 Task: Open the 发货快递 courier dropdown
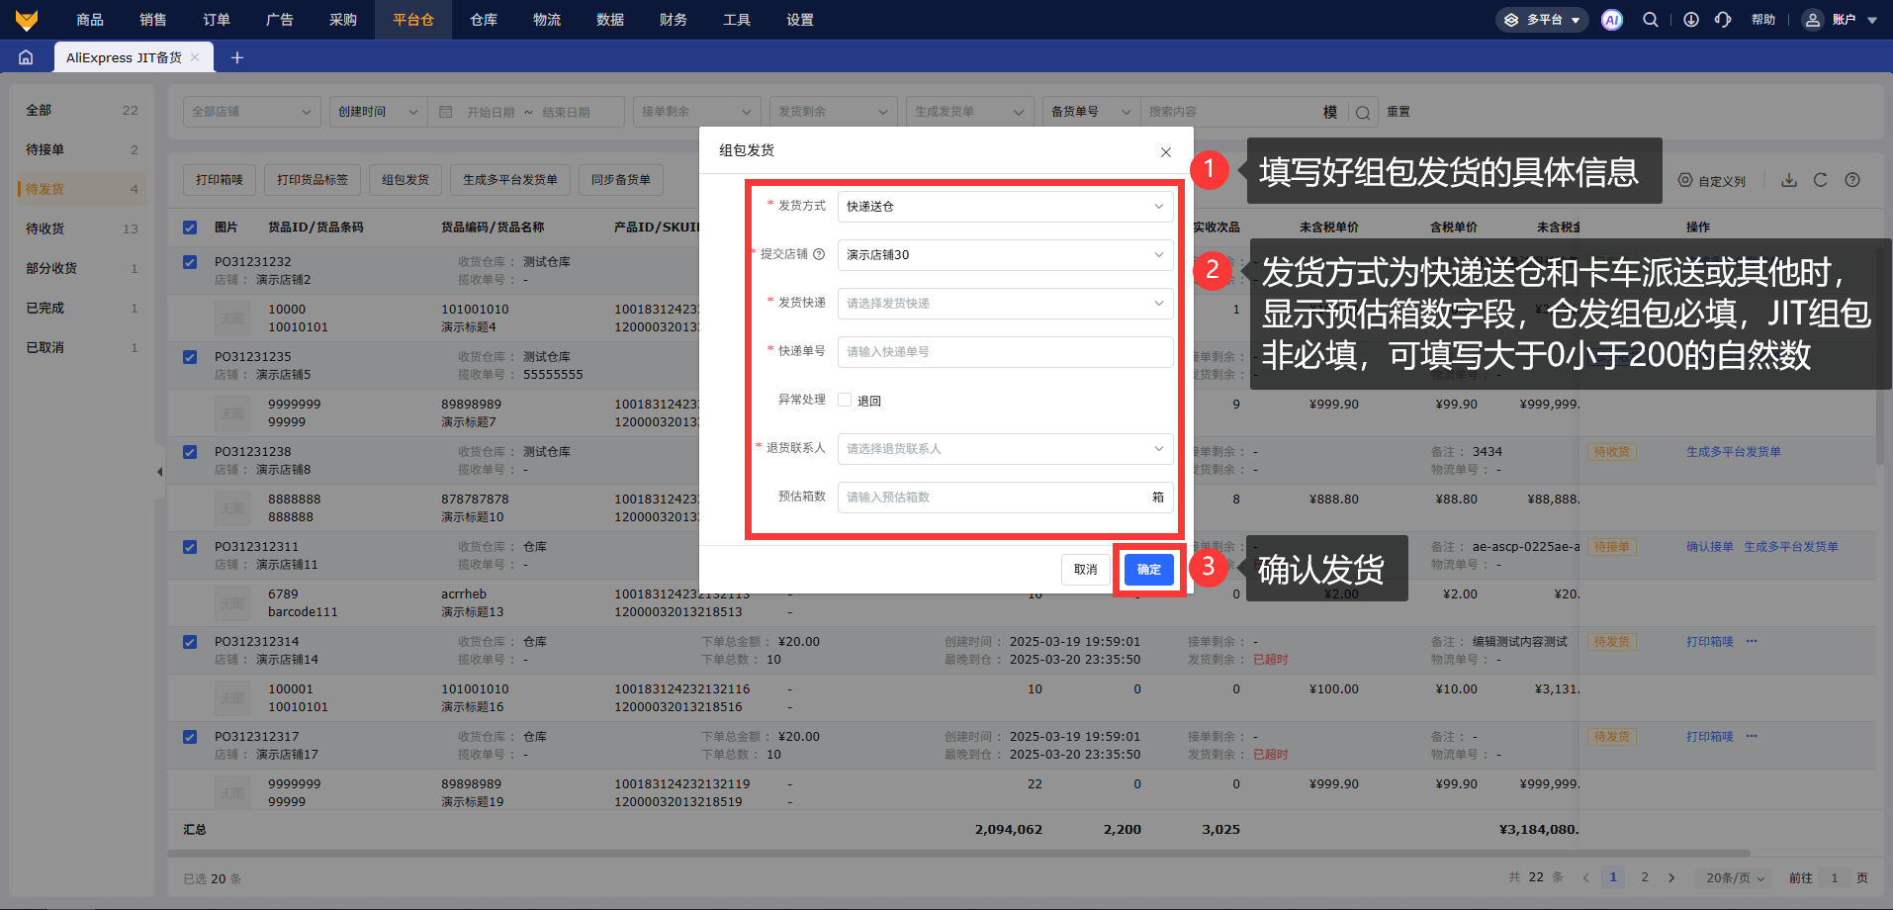click(1005, 304)
